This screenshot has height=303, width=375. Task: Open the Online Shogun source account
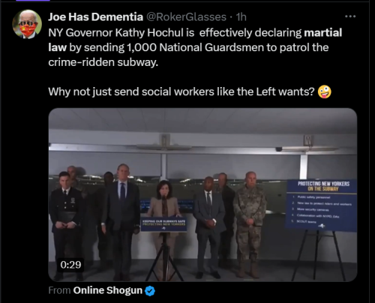coord(108,290)
